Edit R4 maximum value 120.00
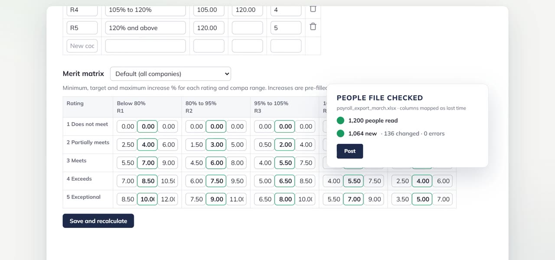The height and width of the screenshot is (260, 555). [247, 10]
